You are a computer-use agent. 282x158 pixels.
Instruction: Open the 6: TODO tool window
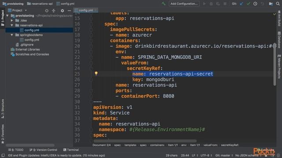click(x=16, y=150)
